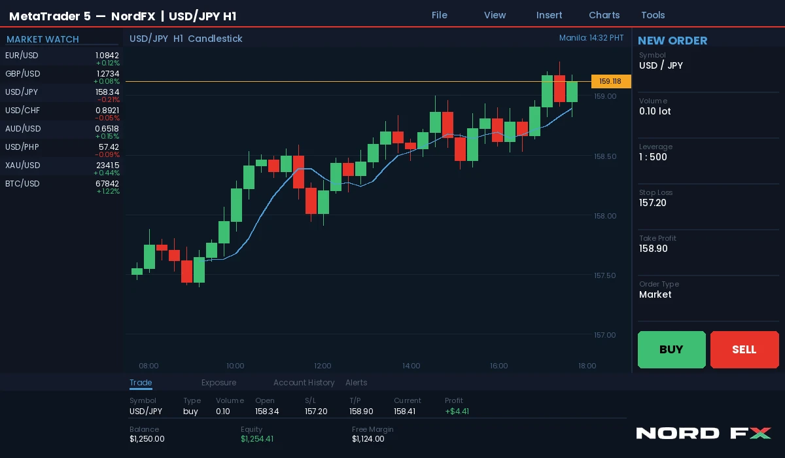The width and height of the screenshot is (785, 458).
Task: Click the Balance value $1,250.00
Action: pyautogui.click(x=147, y=439)
